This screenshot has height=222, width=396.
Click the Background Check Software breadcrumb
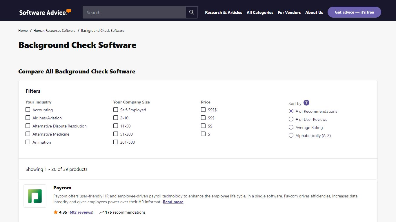click(x=103, y=30)
